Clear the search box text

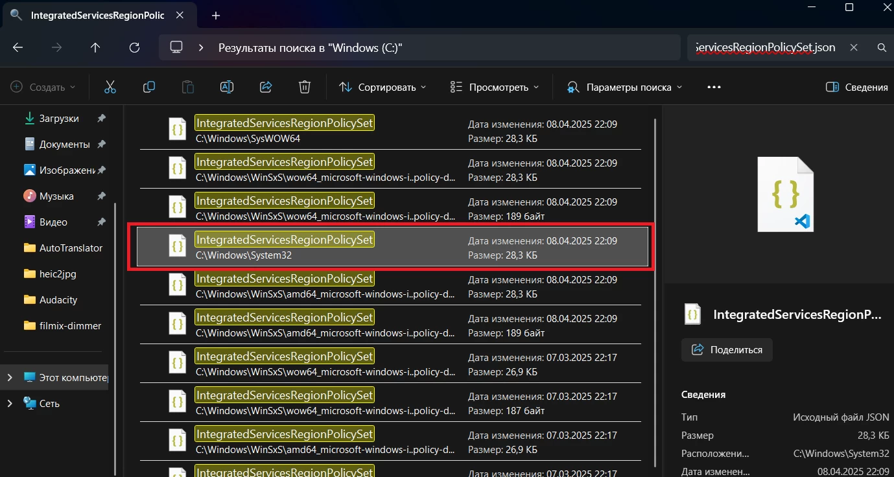[854, 47]
